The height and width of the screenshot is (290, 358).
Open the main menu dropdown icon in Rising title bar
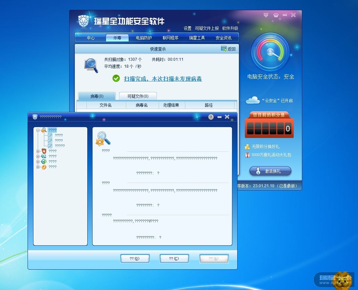(x=266, y=15)
